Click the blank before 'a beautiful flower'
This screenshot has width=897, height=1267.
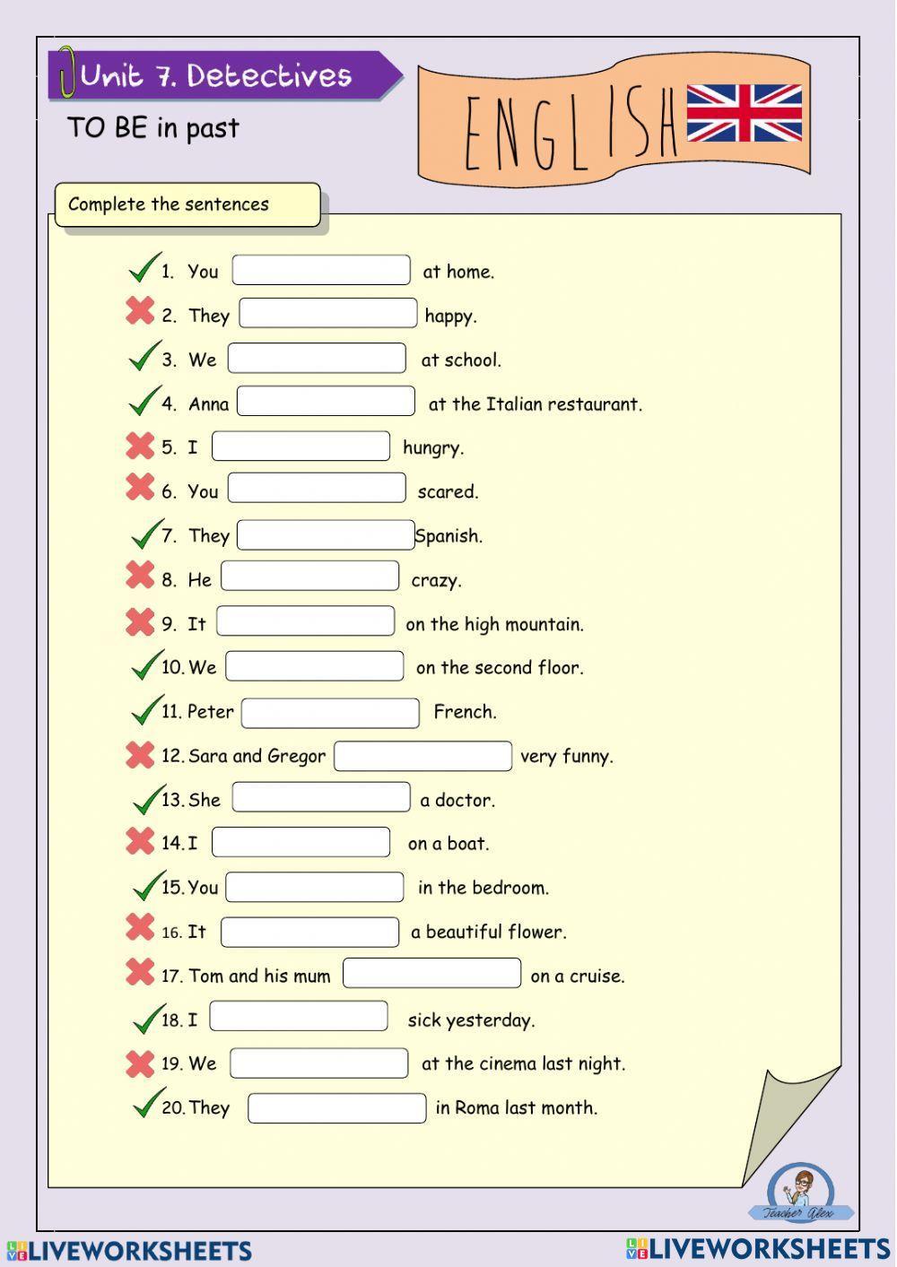coord(309,932)
